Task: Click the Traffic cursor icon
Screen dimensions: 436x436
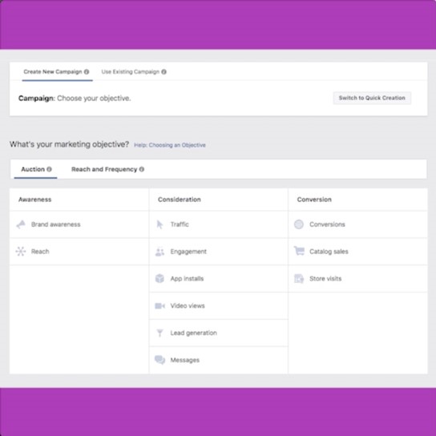Action: pyautogui.click(x=159, y=224)
